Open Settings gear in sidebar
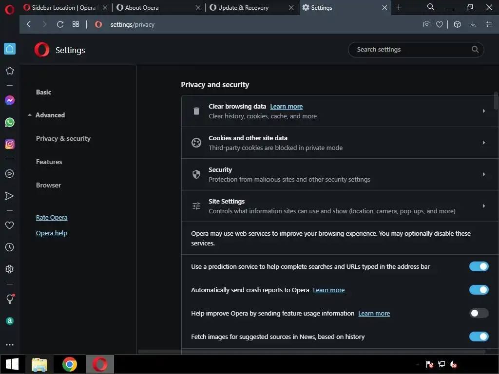The height and width of the screenshot is (374, 499). point(10,269)
